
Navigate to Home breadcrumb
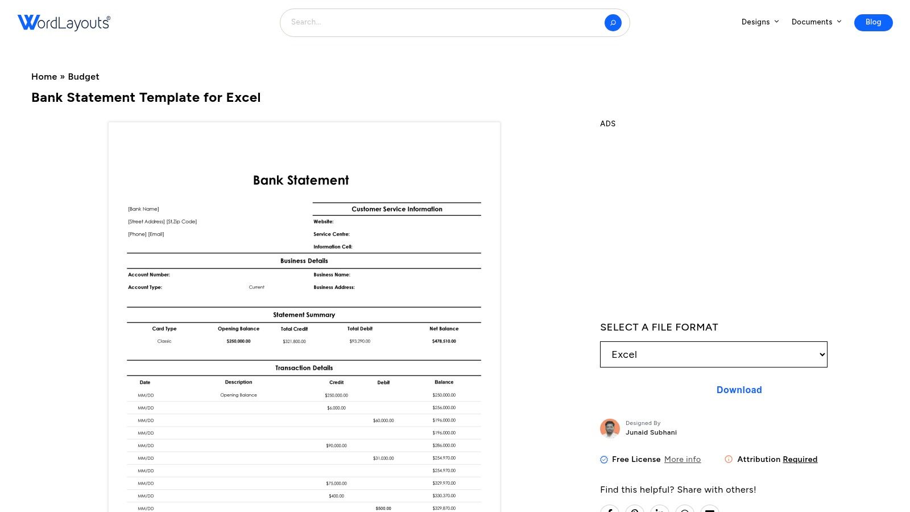click(44, 77)
